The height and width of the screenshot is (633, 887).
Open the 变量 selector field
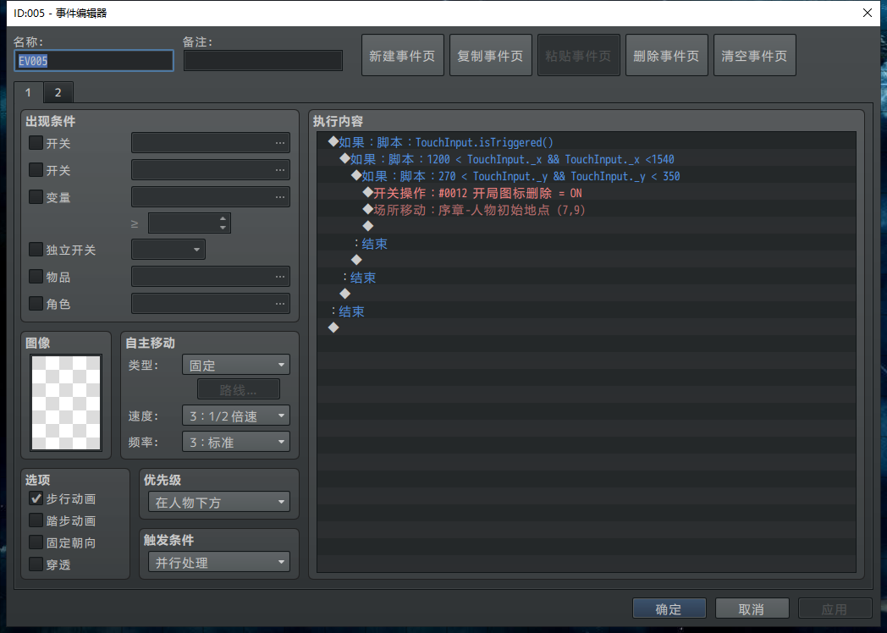point(211,197)
